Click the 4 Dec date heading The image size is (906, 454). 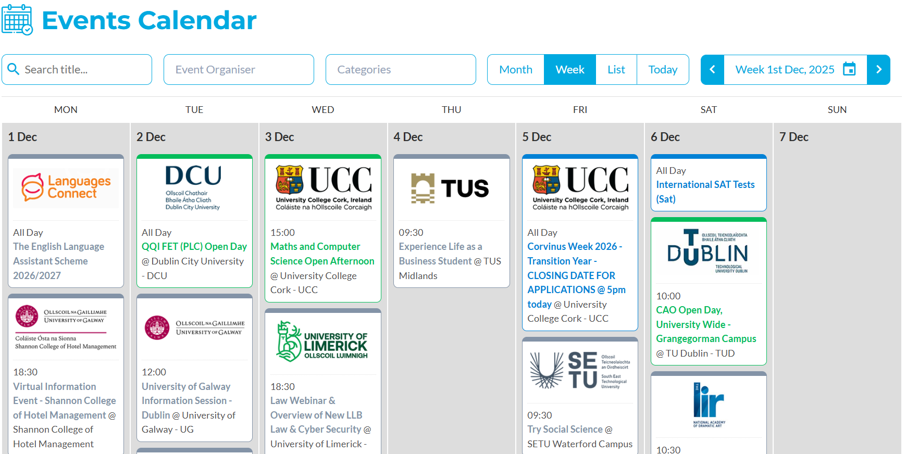click(x=408, y=137)
